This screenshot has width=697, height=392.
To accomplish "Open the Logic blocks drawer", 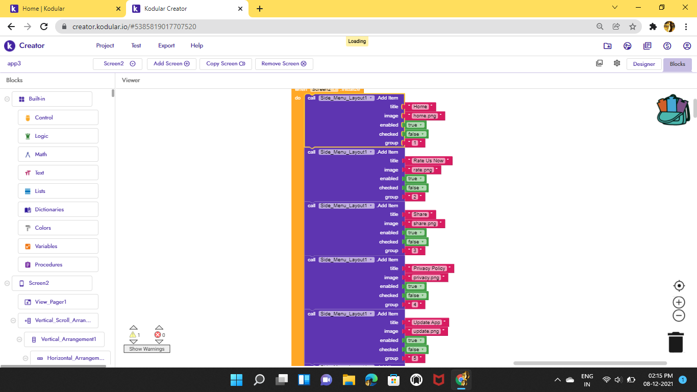I will (x=58, y=136).
